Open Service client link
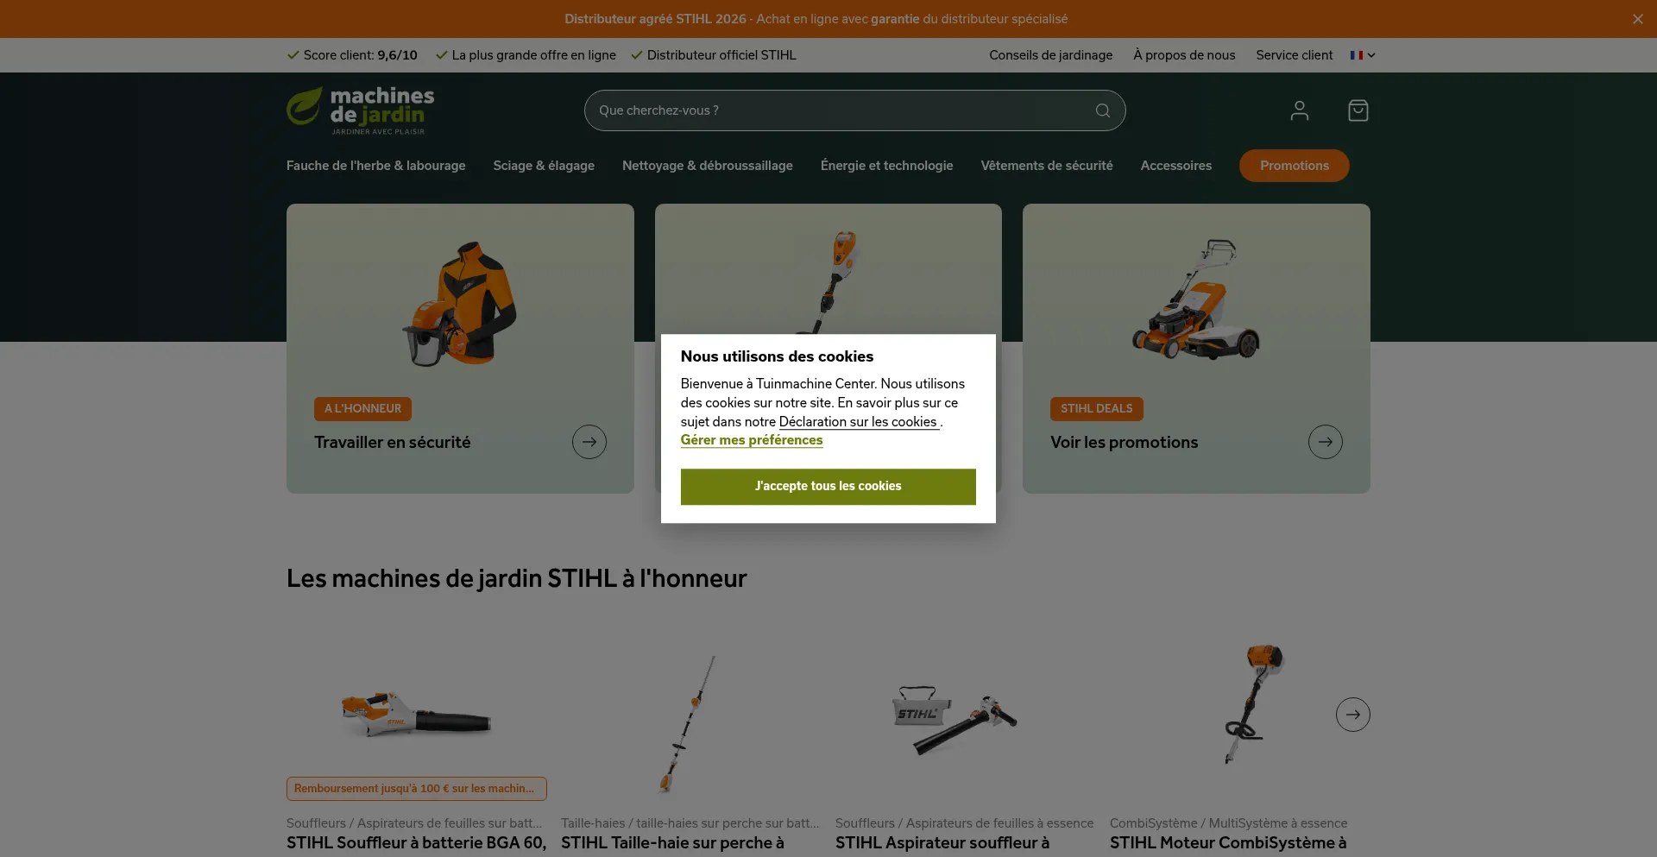Screen dimensions: 1657x857 (1294, 55)
